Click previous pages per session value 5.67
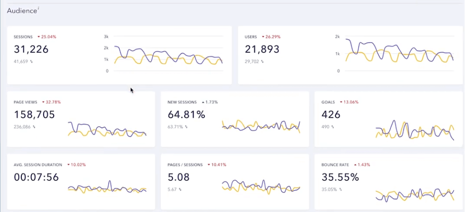This screenshot has height=212, width=465. pos(172,189)
